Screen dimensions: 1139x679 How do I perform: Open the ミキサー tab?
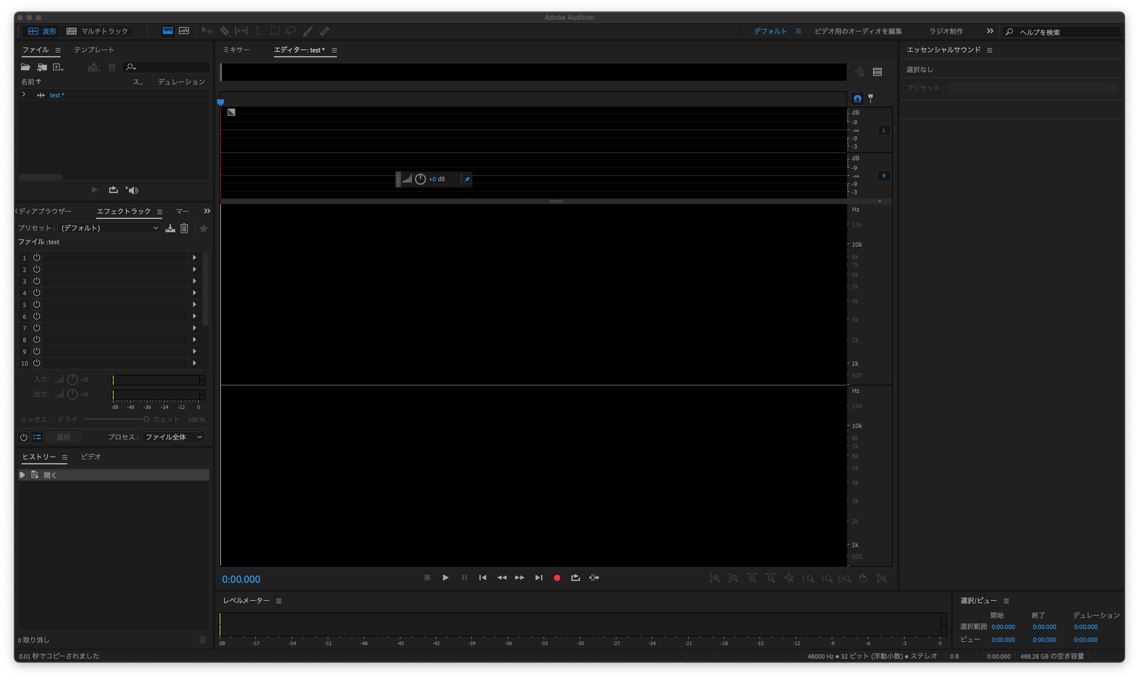point(236,49)
